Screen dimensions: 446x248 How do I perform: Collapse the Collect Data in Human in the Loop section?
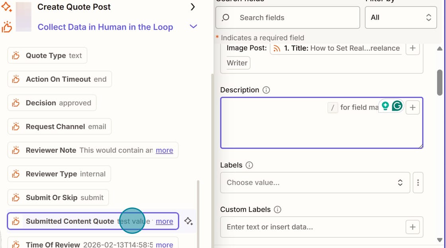[x=193, y=26]
